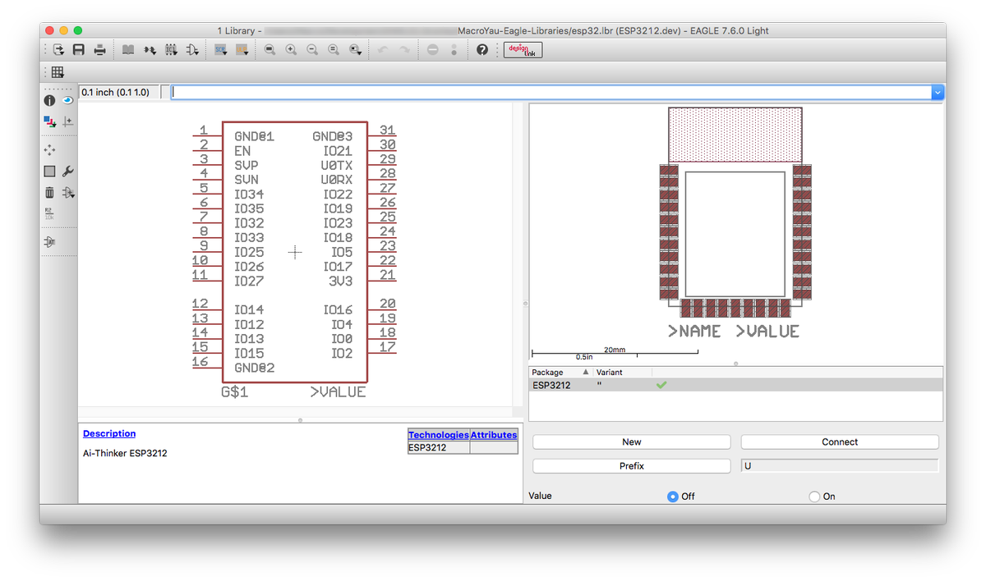Set Value to Off
The width and height of the screenshot is (986, 581).
(x=673, y=496)
